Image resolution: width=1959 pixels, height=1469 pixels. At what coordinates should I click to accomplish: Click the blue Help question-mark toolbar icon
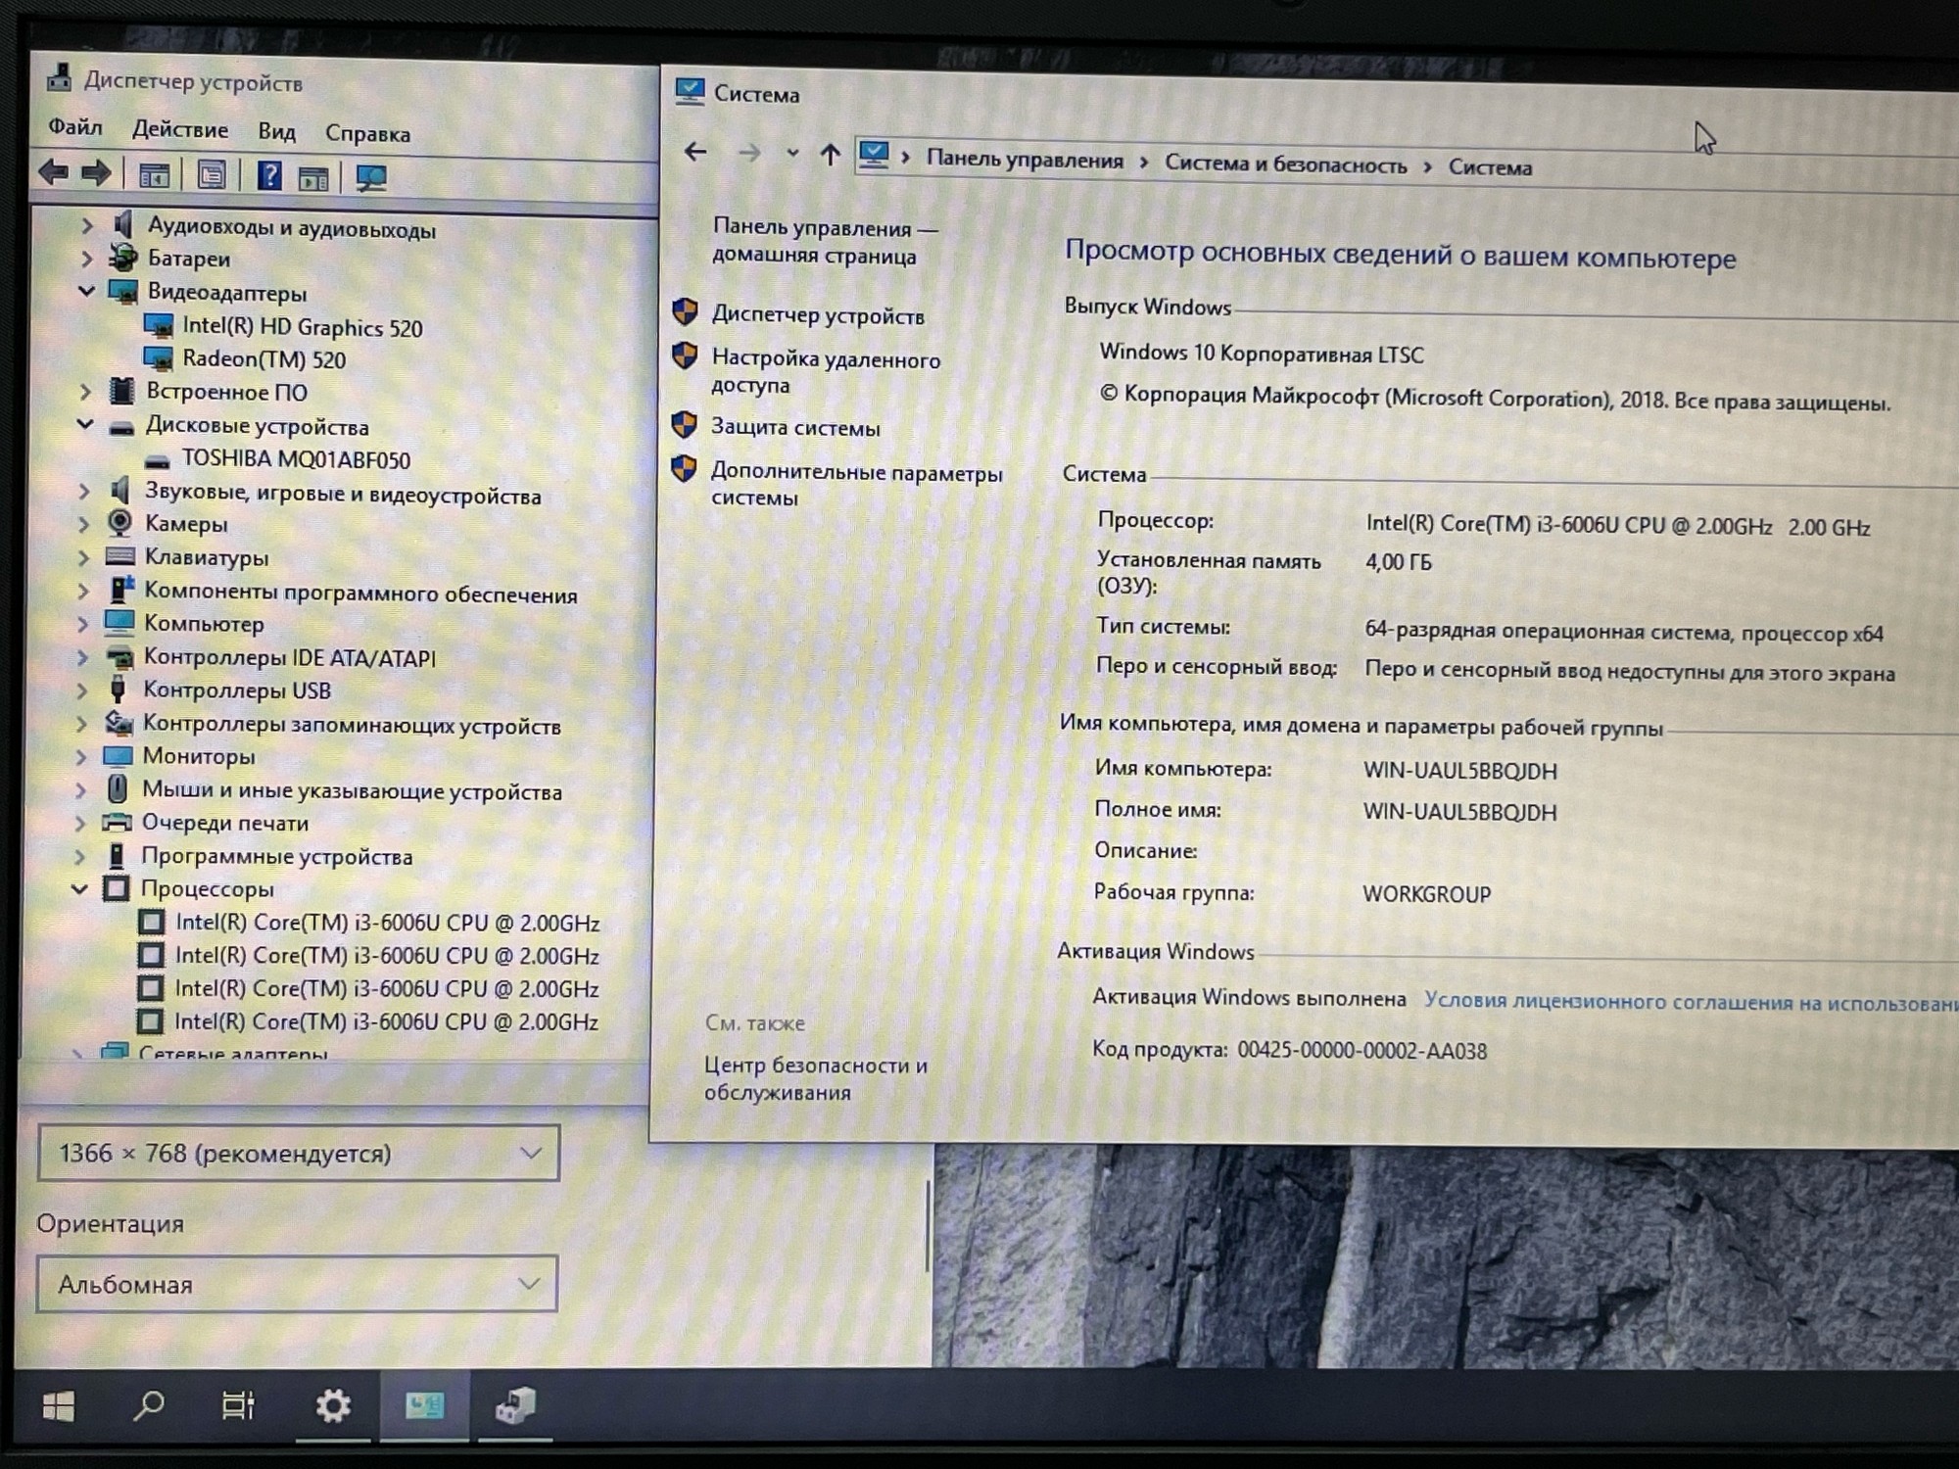coord(268,176)
